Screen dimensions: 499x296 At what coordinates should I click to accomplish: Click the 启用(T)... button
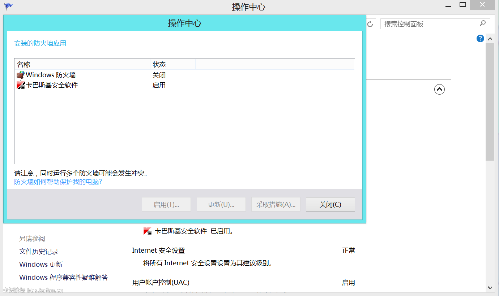click(166, 204)
